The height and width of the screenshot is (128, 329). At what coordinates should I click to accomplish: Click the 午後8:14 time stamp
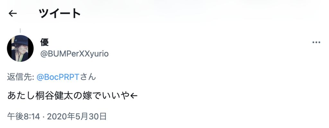(x=23, y=116)
